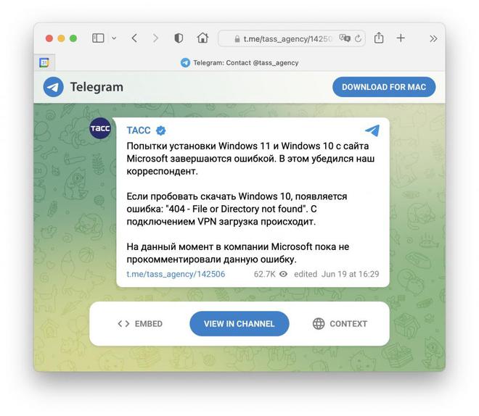Toggle the Safari sidebar button
The width and height of the screenshot is (479, 416).
(x=98, y=38)
